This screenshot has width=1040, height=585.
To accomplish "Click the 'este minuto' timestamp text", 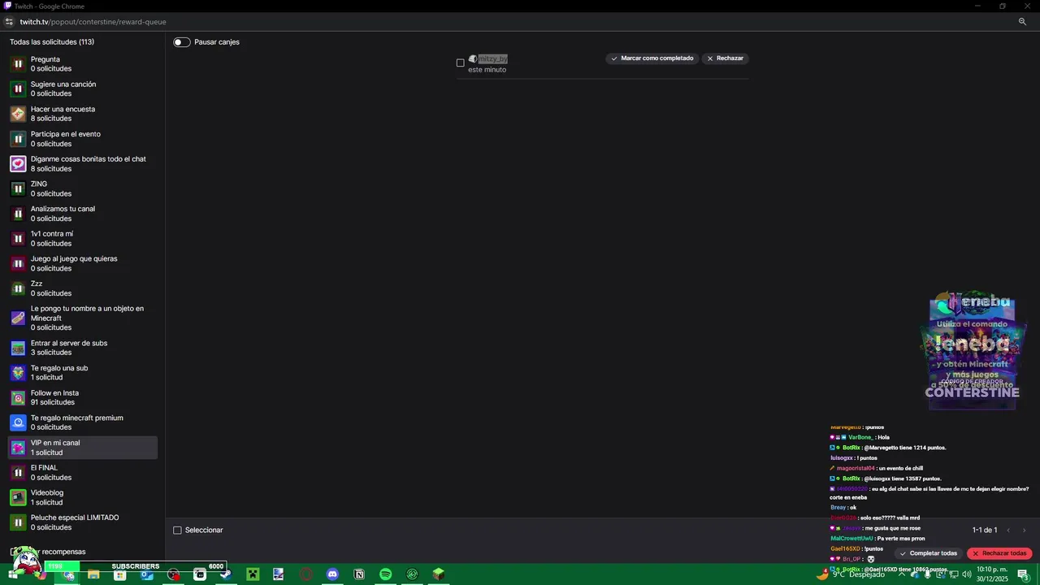I will [487, 70].
